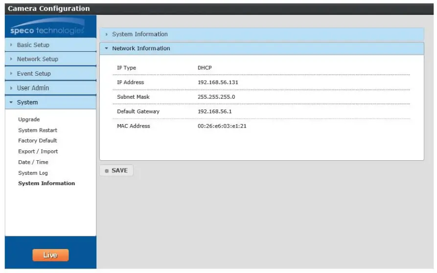Click the MAC address 00:26:e6:03:e1:21
The image size is (437, 273).
click(x=222, y=126)
